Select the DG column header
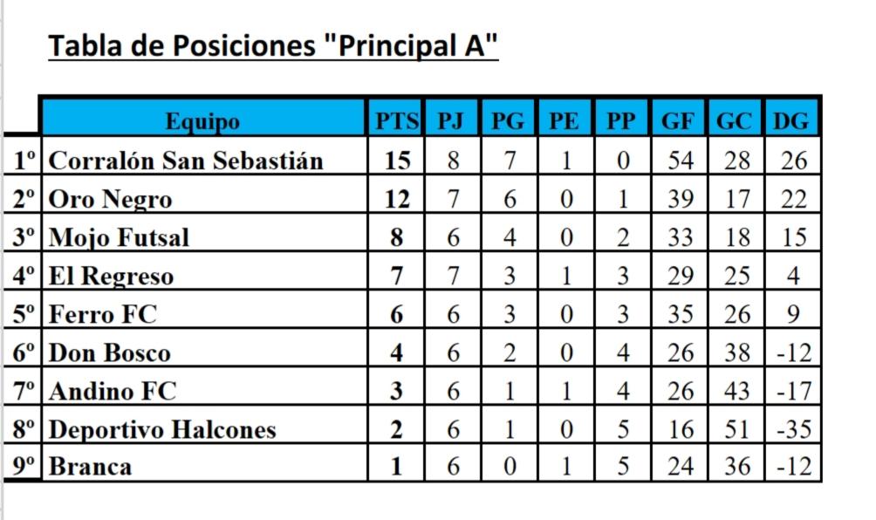876x520 pixels. [791, 120]
